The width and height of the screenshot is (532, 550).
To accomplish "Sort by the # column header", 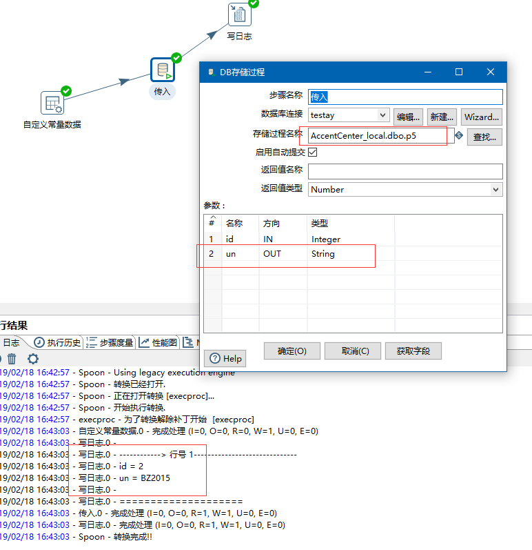I will (212, 223).
